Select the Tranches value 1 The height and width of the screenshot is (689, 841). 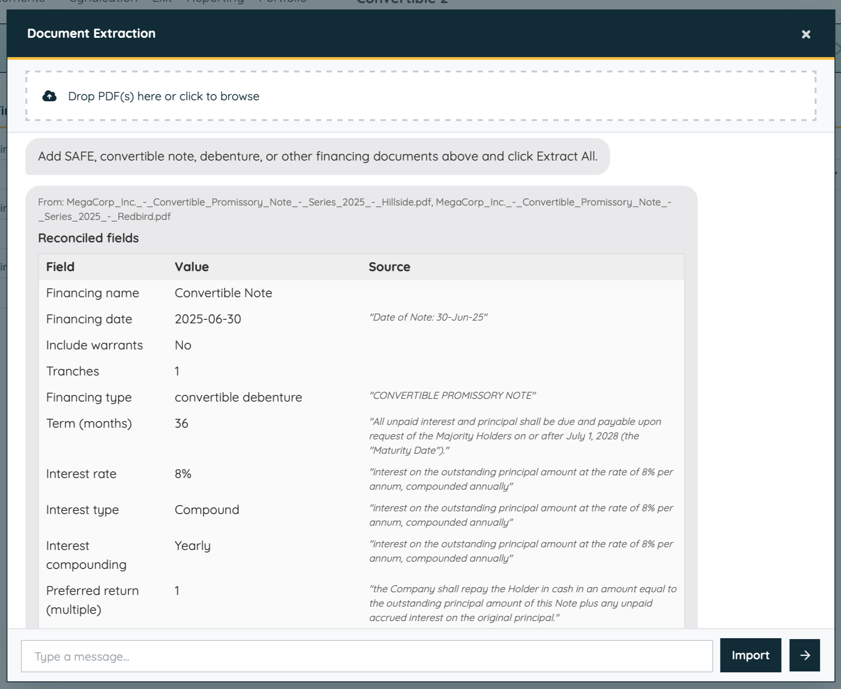point(177,371)
